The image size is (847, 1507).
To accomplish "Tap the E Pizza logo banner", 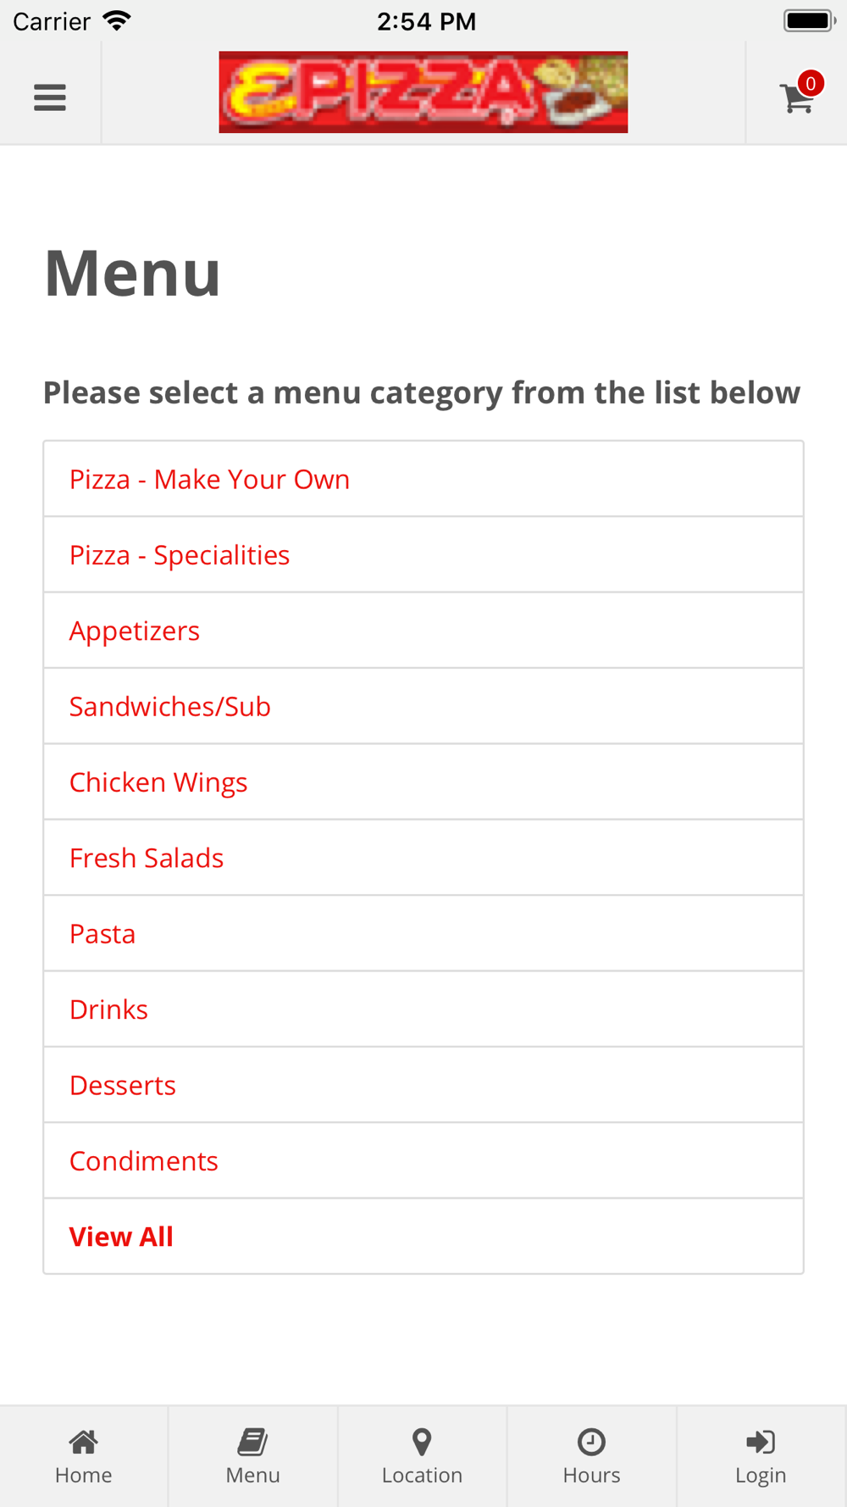I will tap(423, 92).
